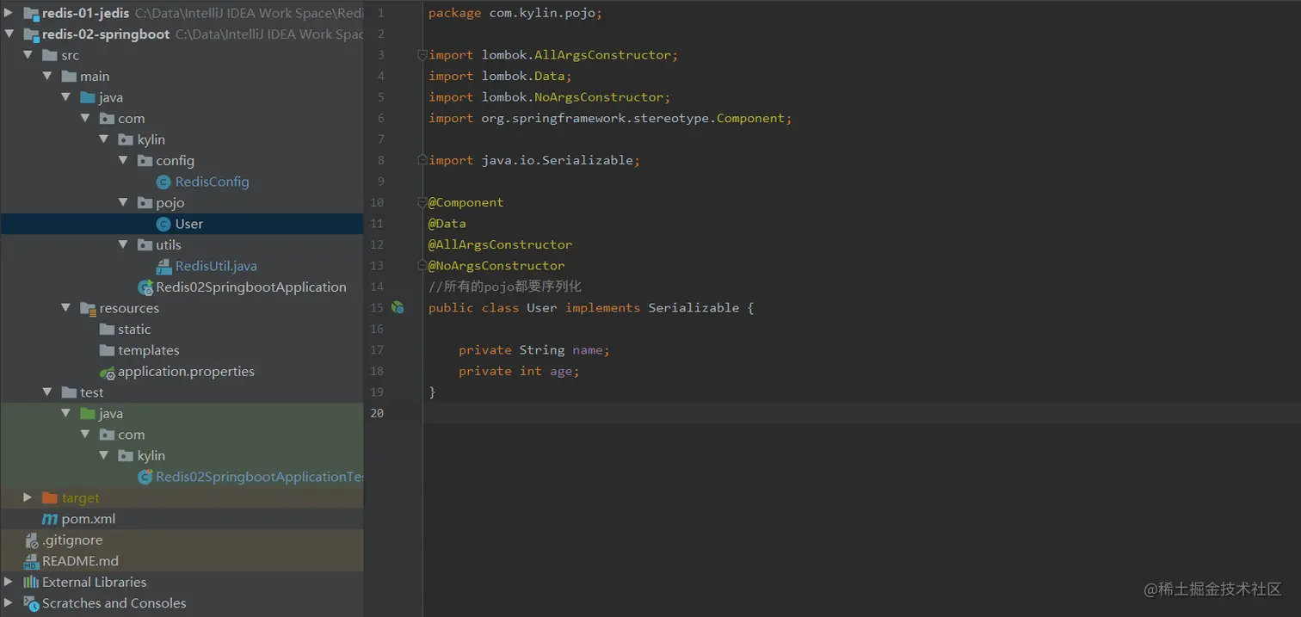Viewport: 1301px width, 617px height.
Task: Open Redis02SpringbootApplication in main tree
Action: point(251,287)
